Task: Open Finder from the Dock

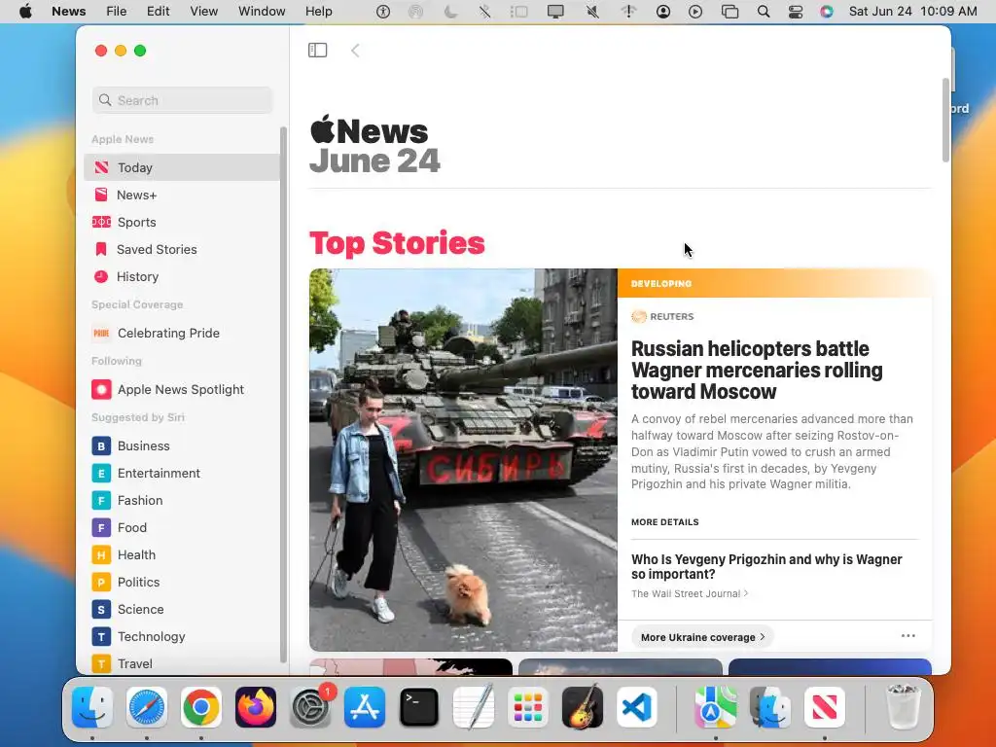Action: (92, 707)
